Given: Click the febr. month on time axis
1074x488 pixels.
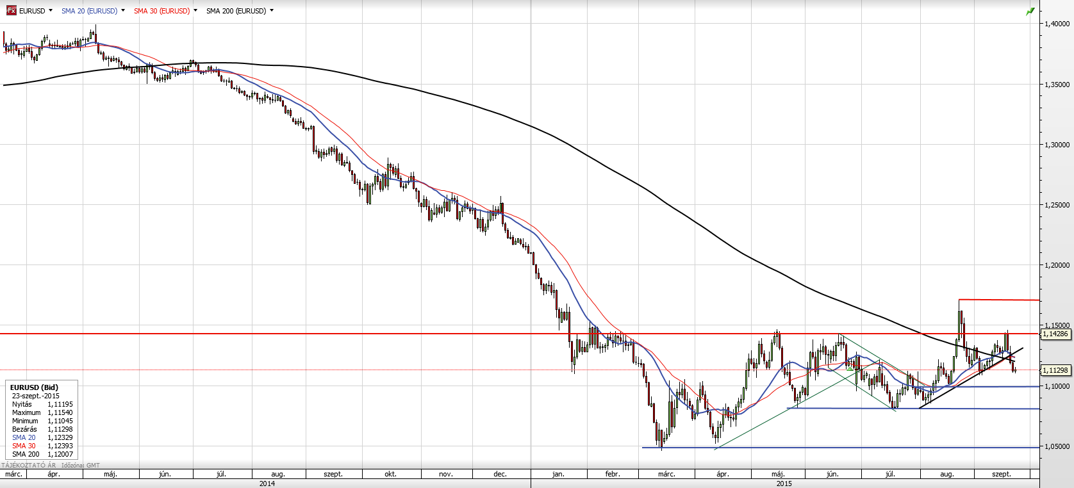Looking at the screenshot, I should pos(613,474).
